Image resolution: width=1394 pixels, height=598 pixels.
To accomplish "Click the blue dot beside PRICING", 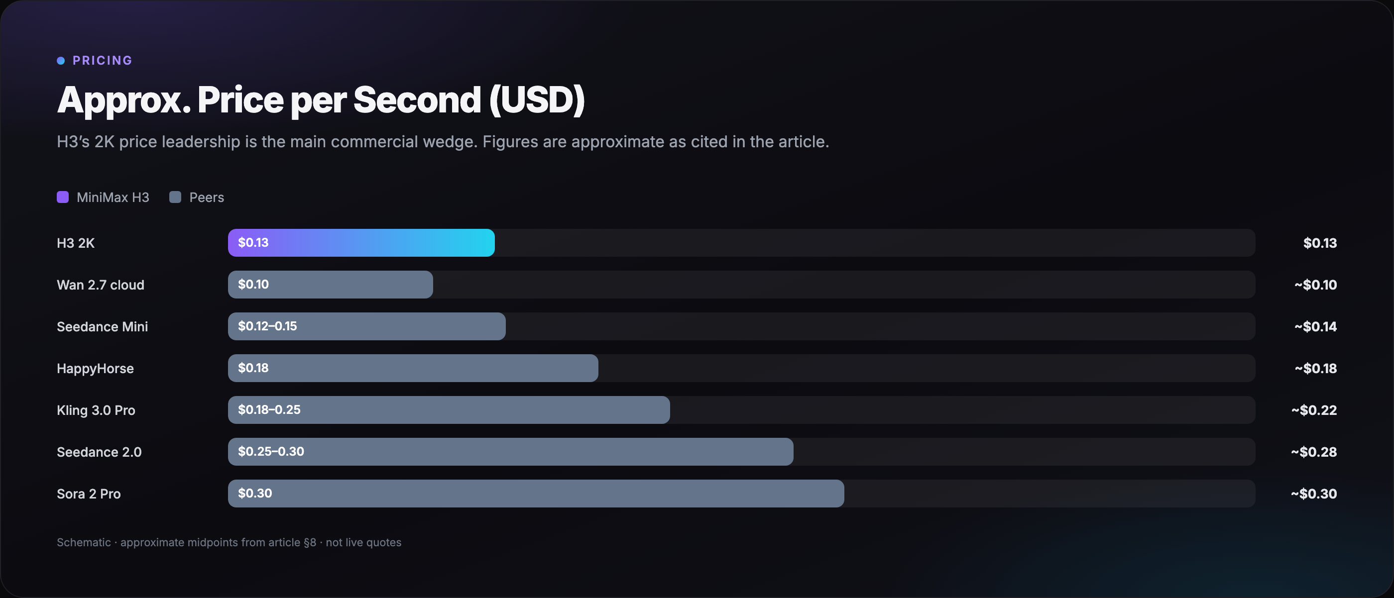I will tap(61, 61).
